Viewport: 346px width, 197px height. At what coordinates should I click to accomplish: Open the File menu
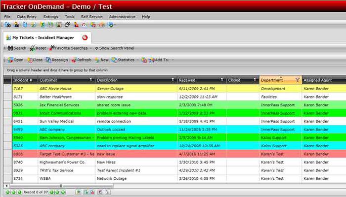point(7,17)
